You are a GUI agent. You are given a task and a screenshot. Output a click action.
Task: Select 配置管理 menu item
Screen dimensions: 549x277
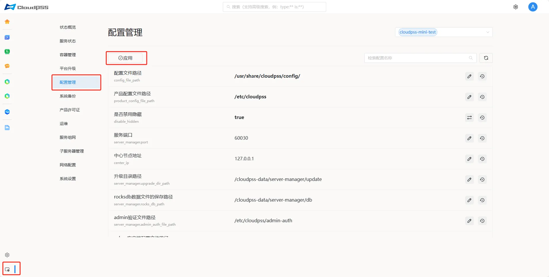76,82
